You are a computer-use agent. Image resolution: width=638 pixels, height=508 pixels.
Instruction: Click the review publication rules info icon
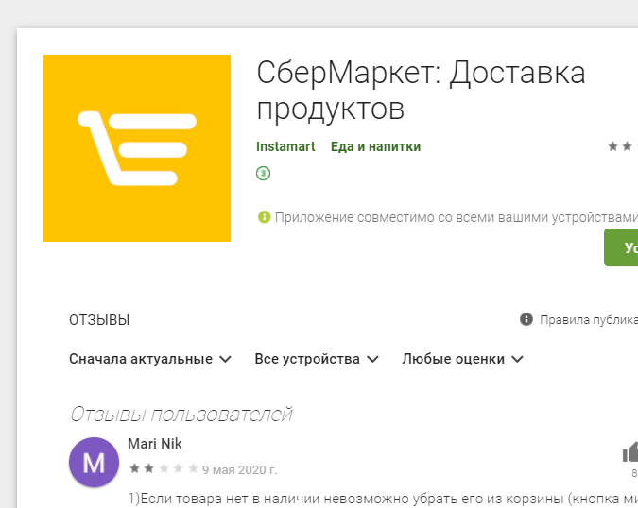coord(526,319)
